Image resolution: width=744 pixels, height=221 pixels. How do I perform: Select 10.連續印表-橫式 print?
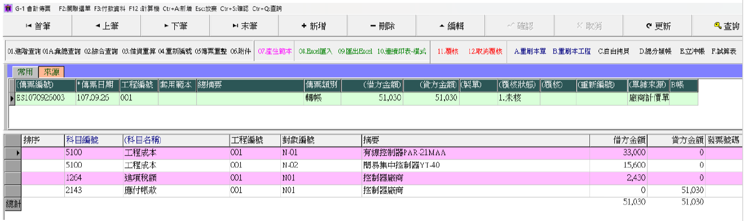click(401, 51)
